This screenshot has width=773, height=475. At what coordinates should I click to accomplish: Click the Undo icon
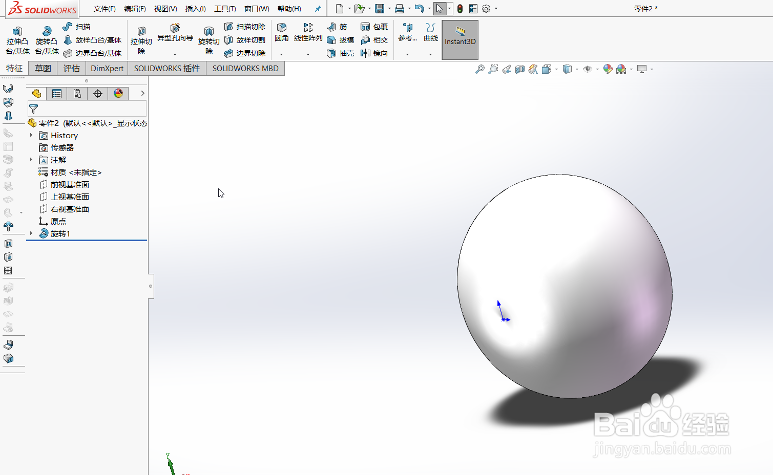point(420,9)
